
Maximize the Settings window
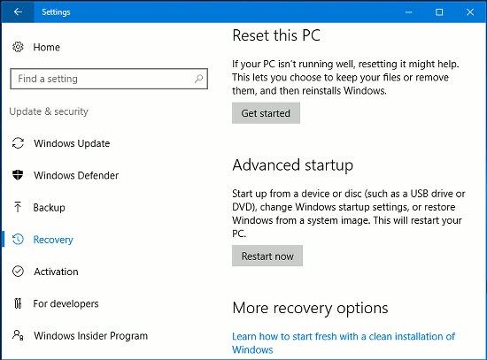(x=439, y=12)
